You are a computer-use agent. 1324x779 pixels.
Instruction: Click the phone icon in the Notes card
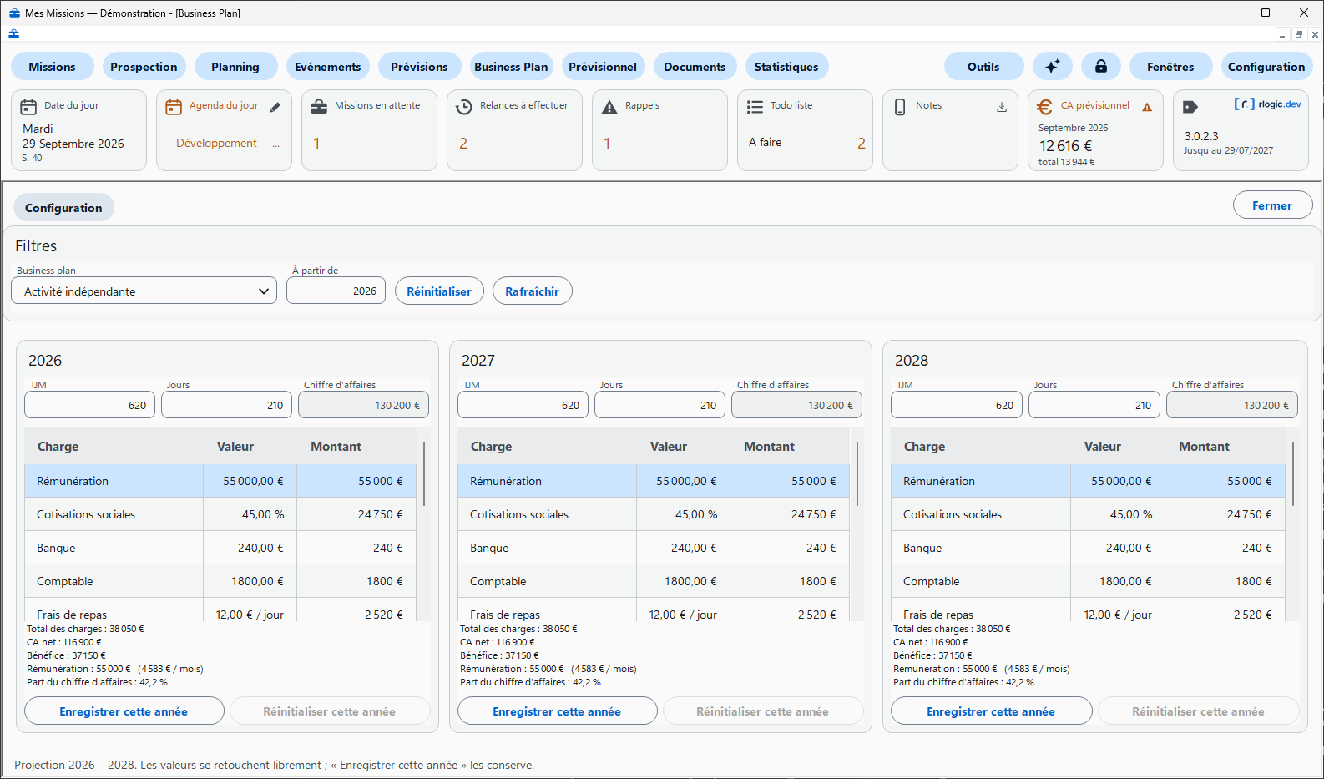pos(900,107)
